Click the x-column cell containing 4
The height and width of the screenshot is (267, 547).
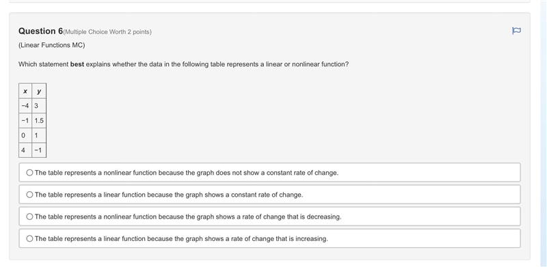coord(25,150)
